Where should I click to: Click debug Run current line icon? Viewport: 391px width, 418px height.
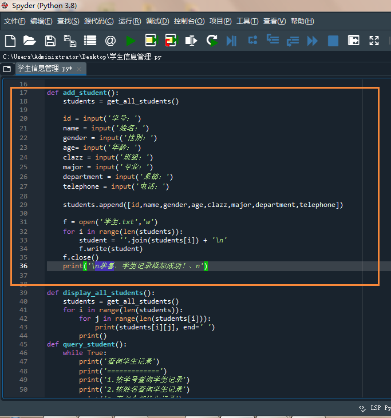[x=252, y=40]
